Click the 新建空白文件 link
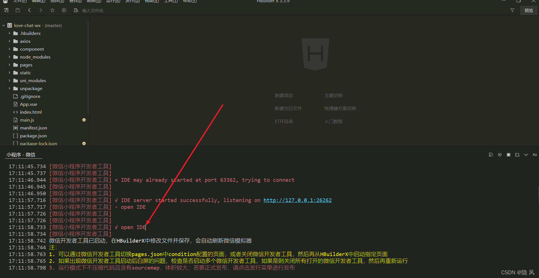The height and width of the screenshot is (278, 539). click(288, 109)
